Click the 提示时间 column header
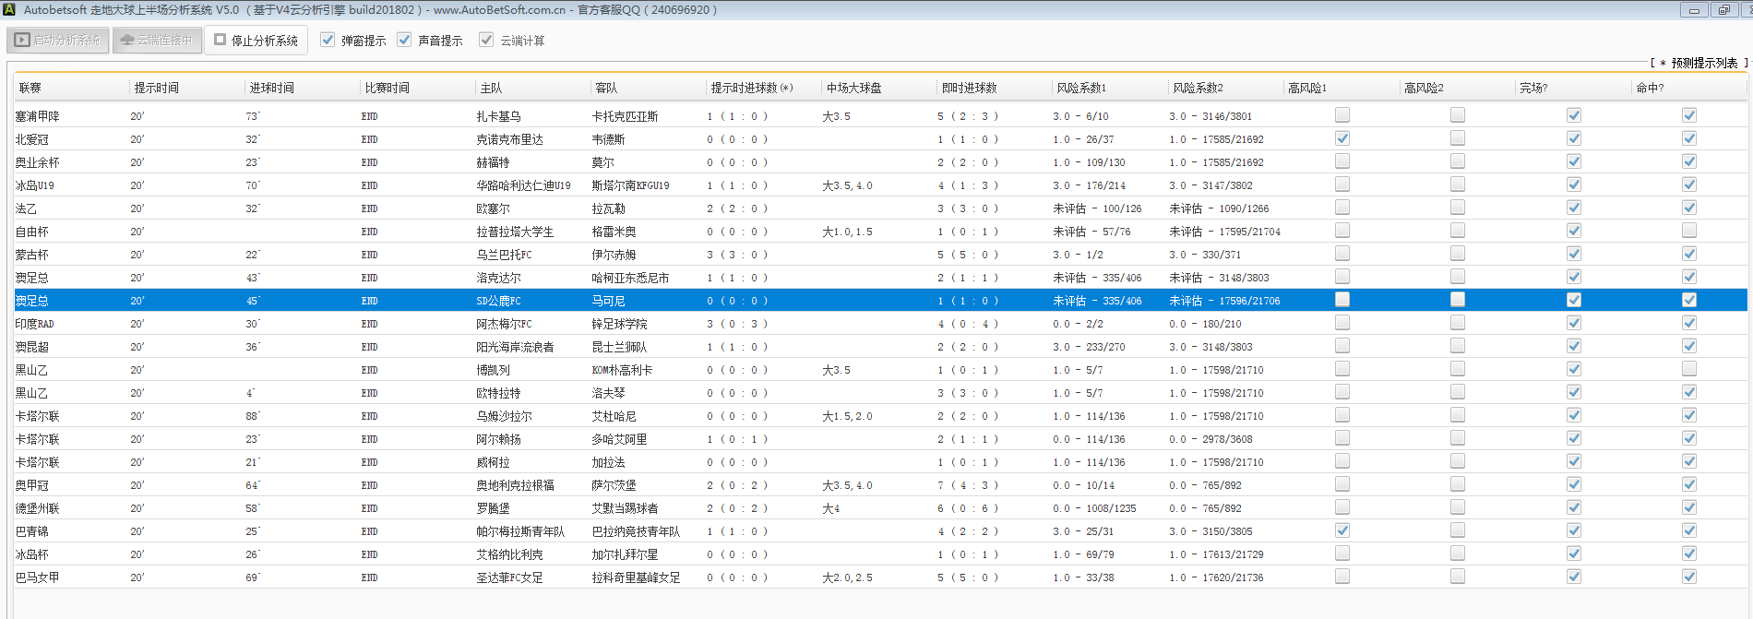1753x619 pixels. coord(157,88)
